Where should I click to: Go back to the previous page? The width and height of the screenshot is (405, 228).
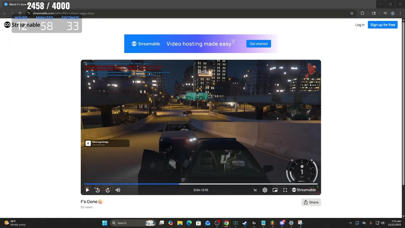click(x=4, y=13)
